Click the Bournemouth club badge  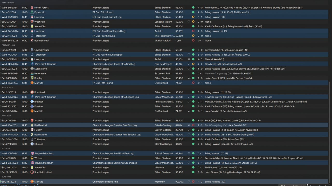point(32,40)
